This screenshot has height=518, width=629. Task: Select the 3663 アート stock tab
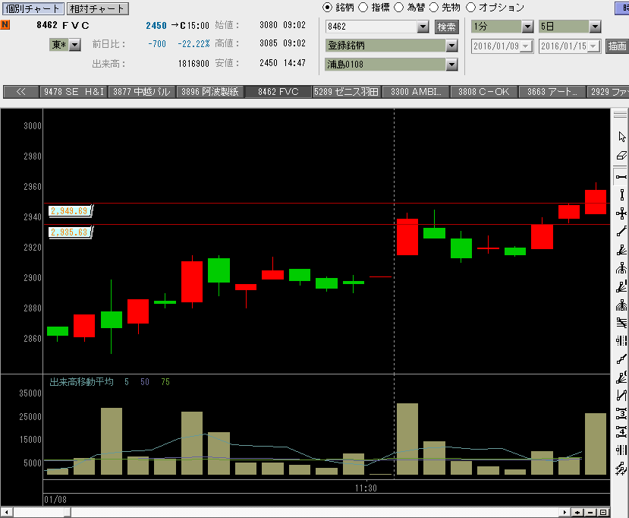click(x=552, y=92)
